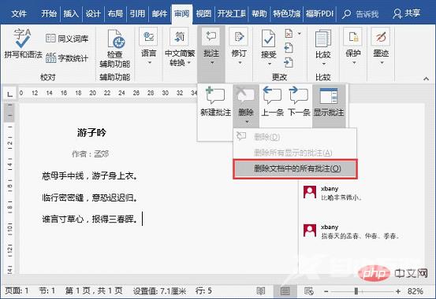Click the Share (共享) button

coord(407,13)
